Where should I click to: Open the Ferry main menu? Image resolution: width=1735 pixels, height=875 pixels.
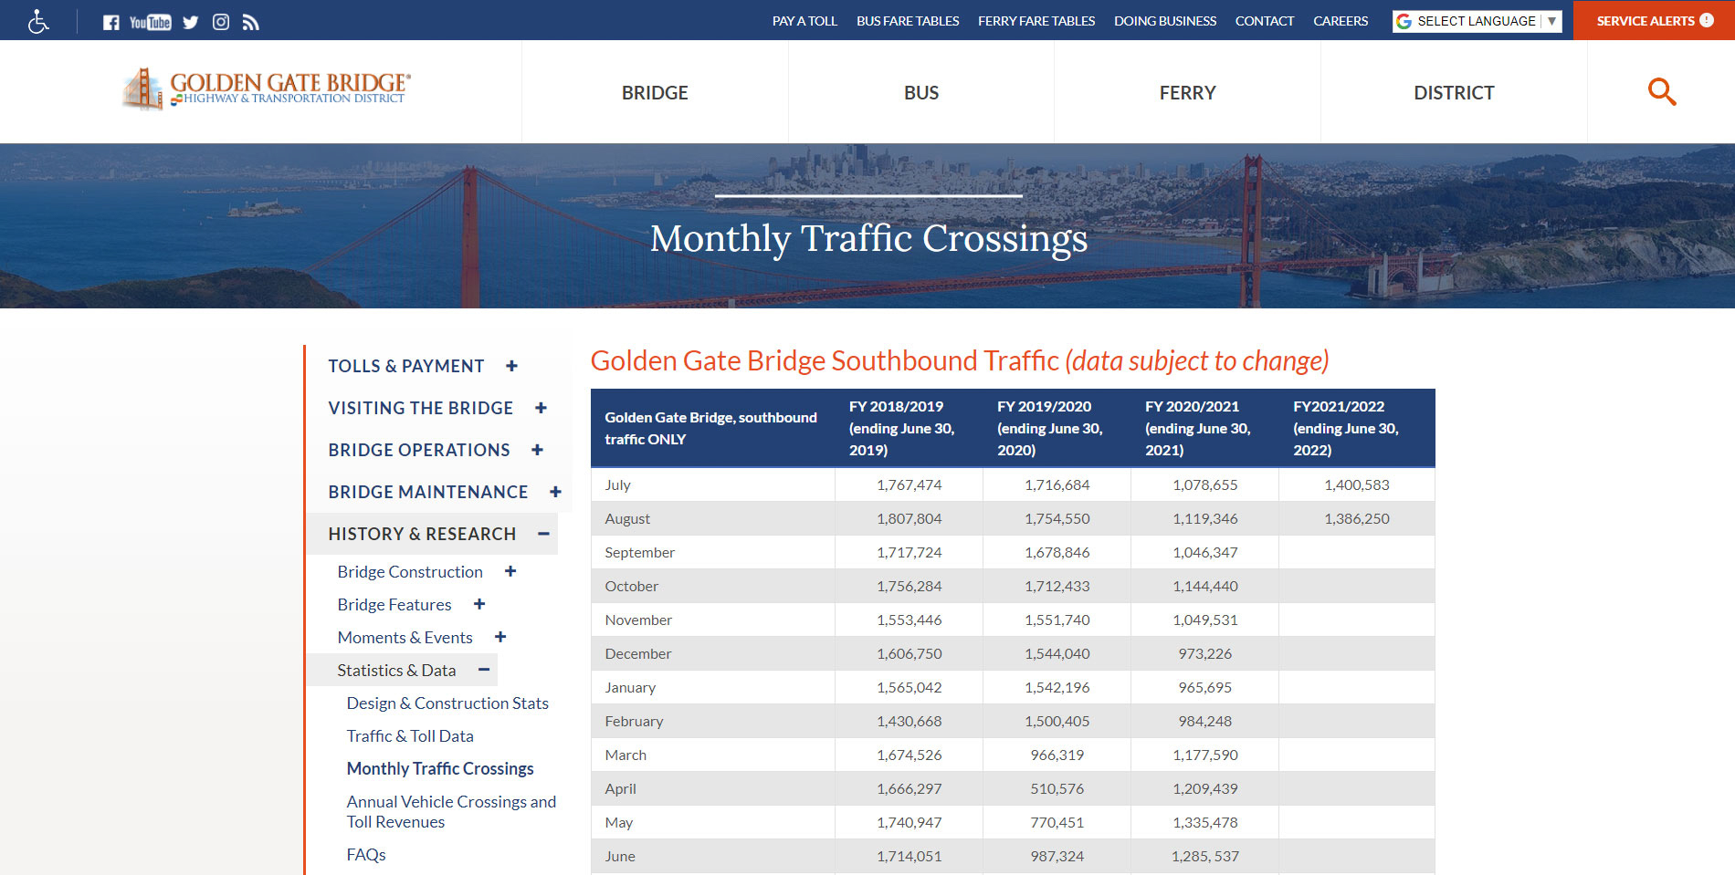(1187, 92)
